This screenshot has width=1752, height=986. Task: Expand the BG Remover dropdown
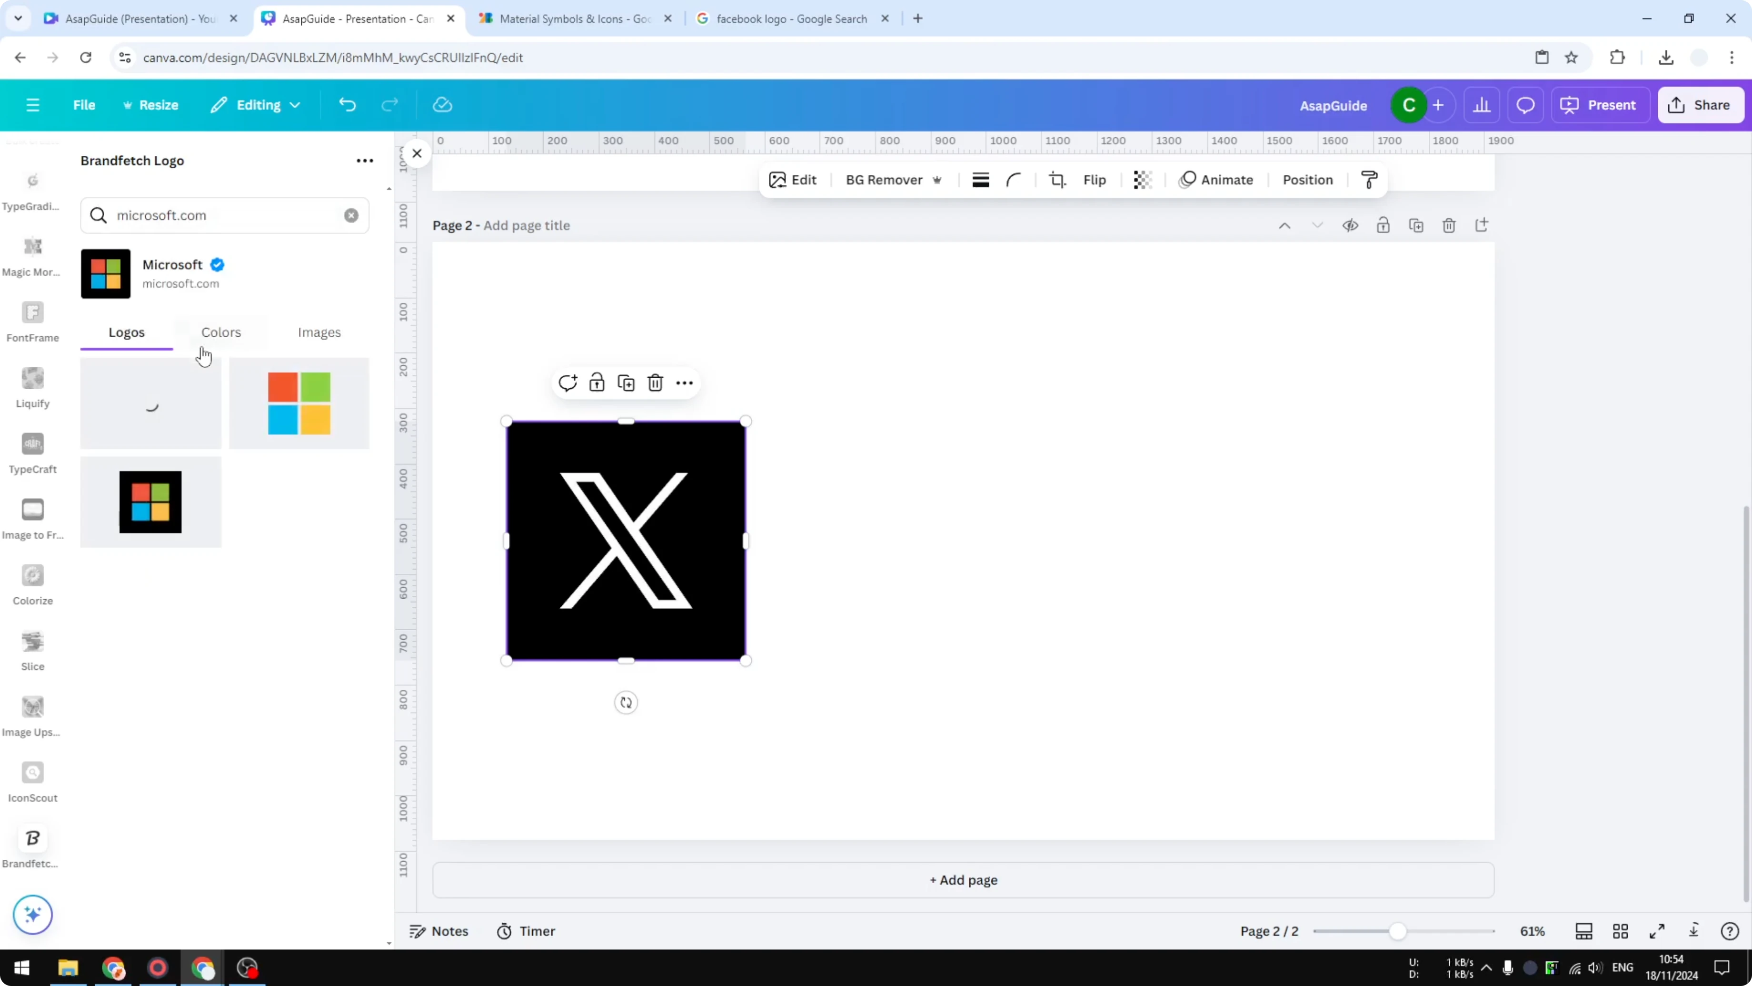(x=938, y=180)
